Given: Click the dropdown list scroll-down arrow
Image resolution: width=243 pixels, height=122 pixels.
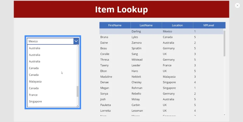Looking at the screenshot, I should point(77,106).
